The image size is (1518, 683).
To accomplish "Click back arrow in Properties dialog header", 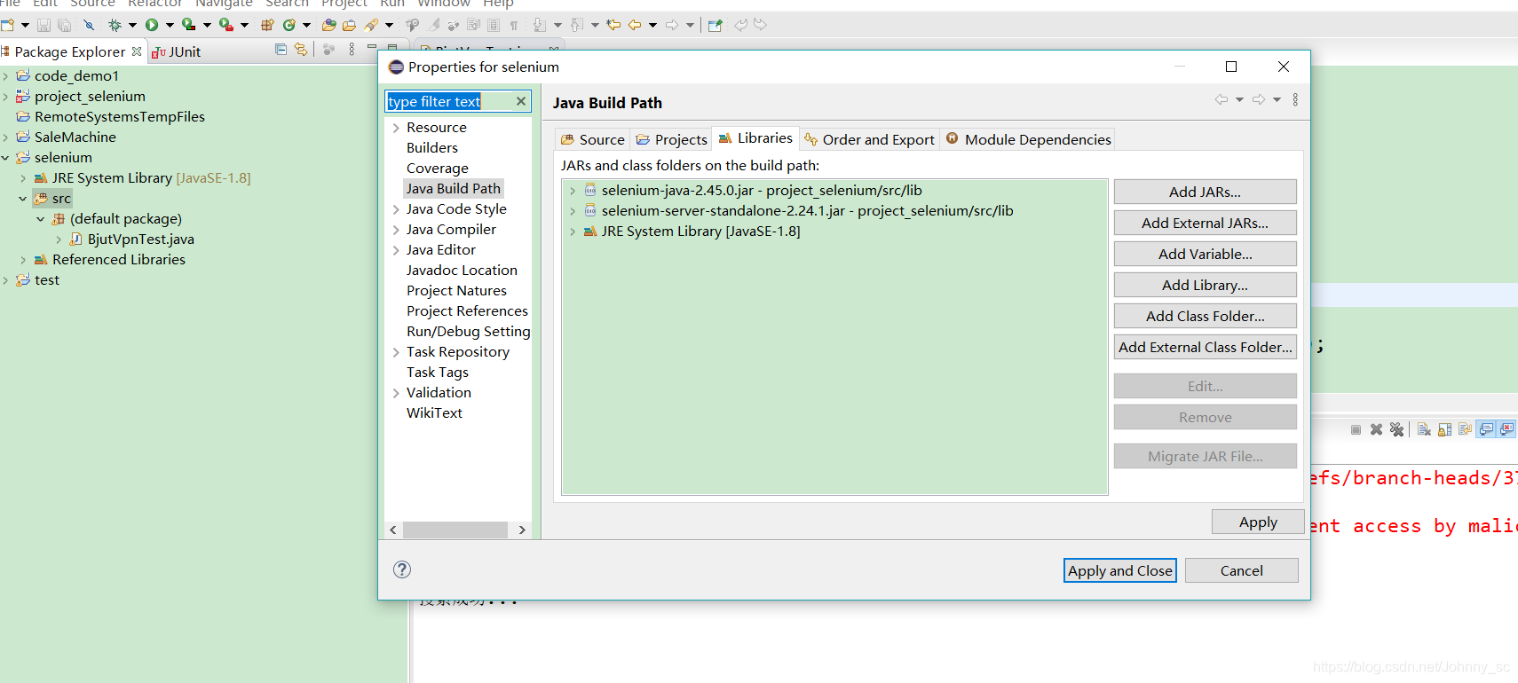I will click(x=1222, y=100).
